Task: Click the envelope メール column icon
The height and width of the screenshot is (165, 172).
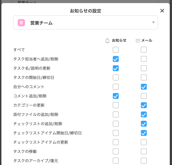Action: (138, 41)
